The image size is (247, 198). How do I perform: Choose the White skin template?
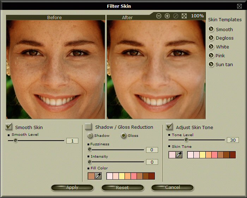[x=211, y=47]
